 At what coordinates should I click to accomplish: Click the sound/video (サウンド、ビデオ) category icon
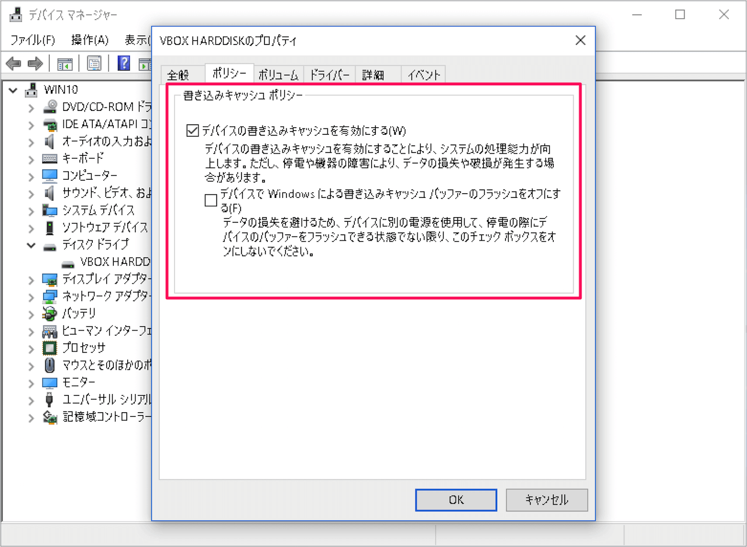[x=50, y=193]
